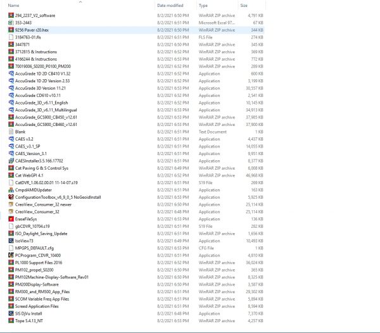Click the SIS DjVu Install application icon

coord(11,313)
